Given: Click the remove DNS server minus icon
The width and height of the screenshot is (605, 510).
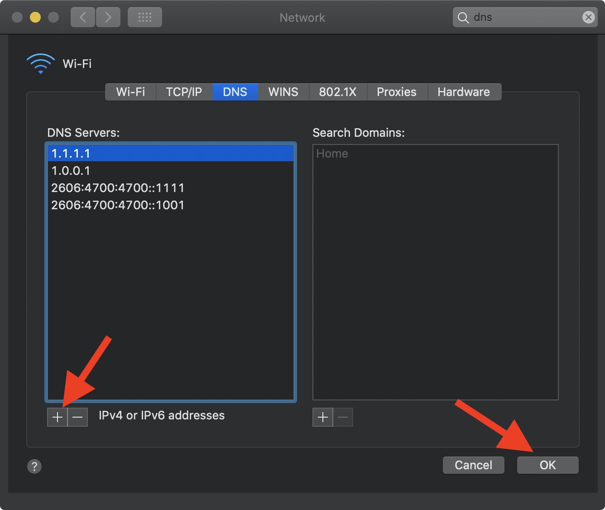Looking at the screenshot, I should click(77, 417).
